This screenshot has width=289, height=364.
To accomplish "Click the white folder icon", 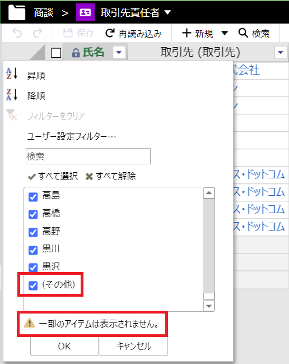I will click(x=17, y=12).
